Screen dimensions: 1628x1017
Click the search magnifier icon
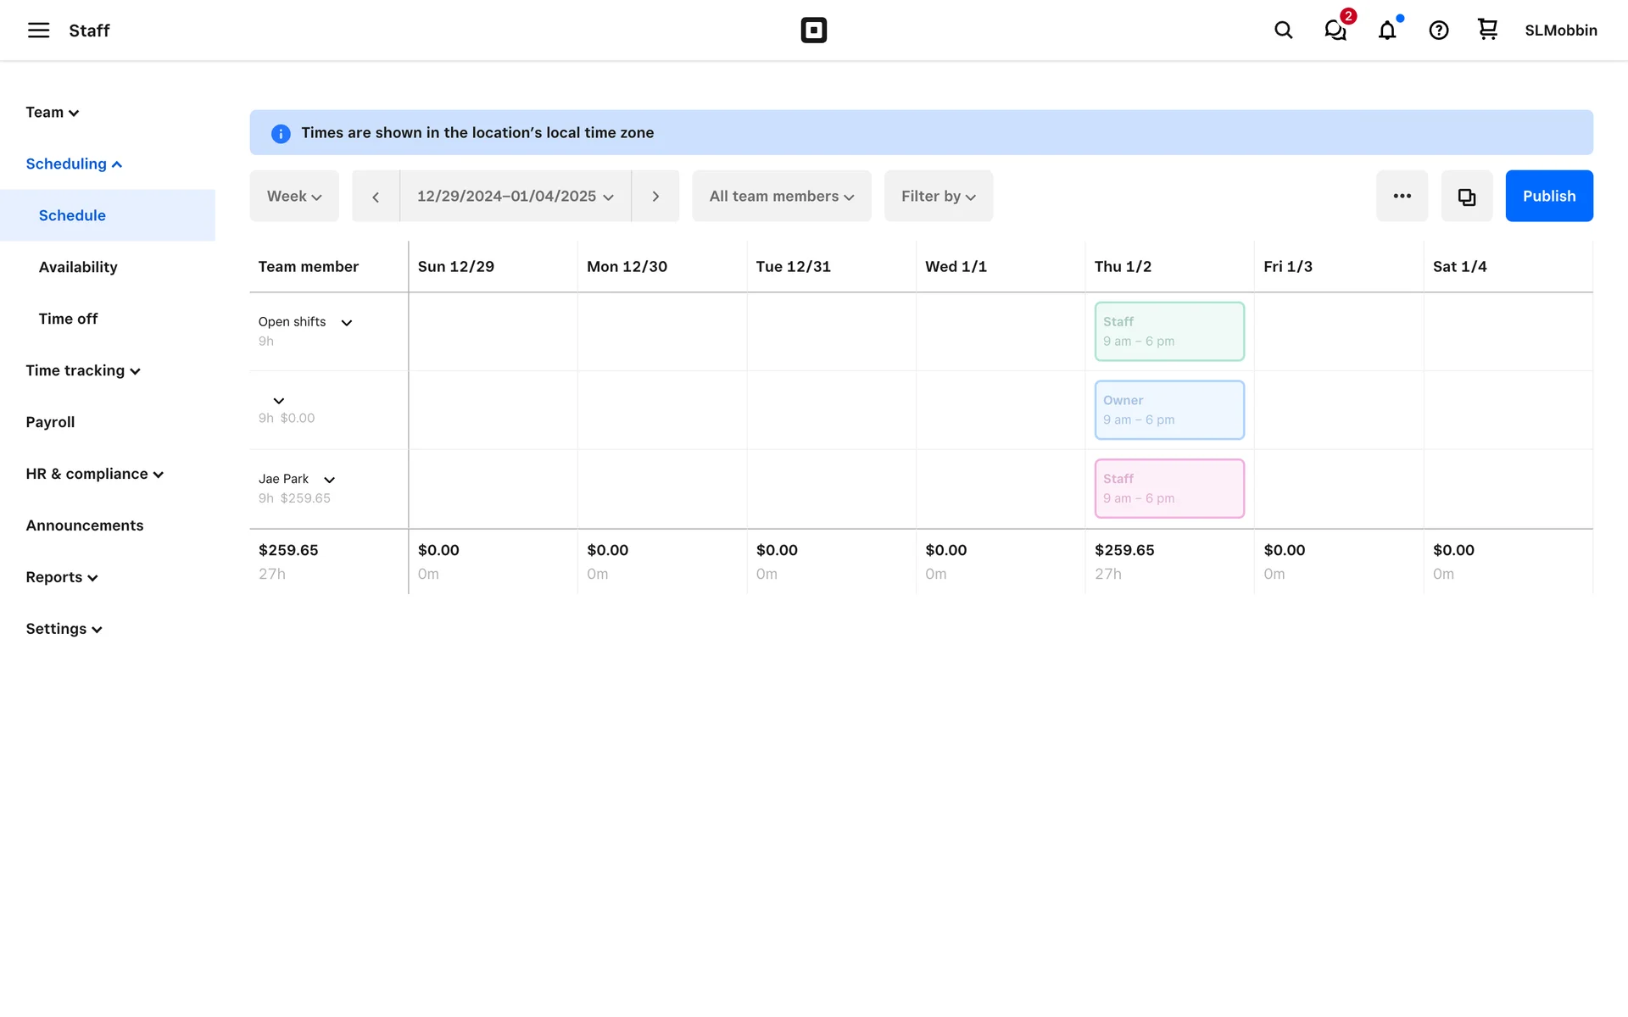tap(1283, 31)
